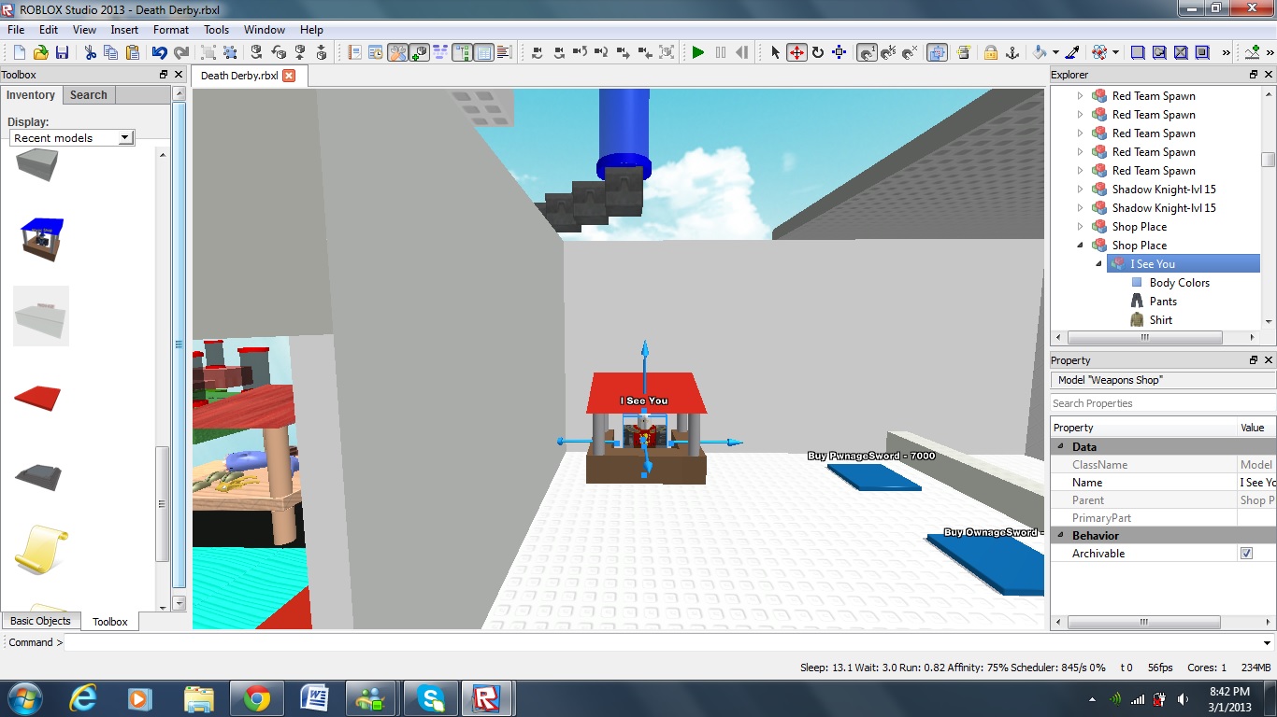
Task: Toggle the Basic Objects toolbar button
Action: click(x=419, y=53)
